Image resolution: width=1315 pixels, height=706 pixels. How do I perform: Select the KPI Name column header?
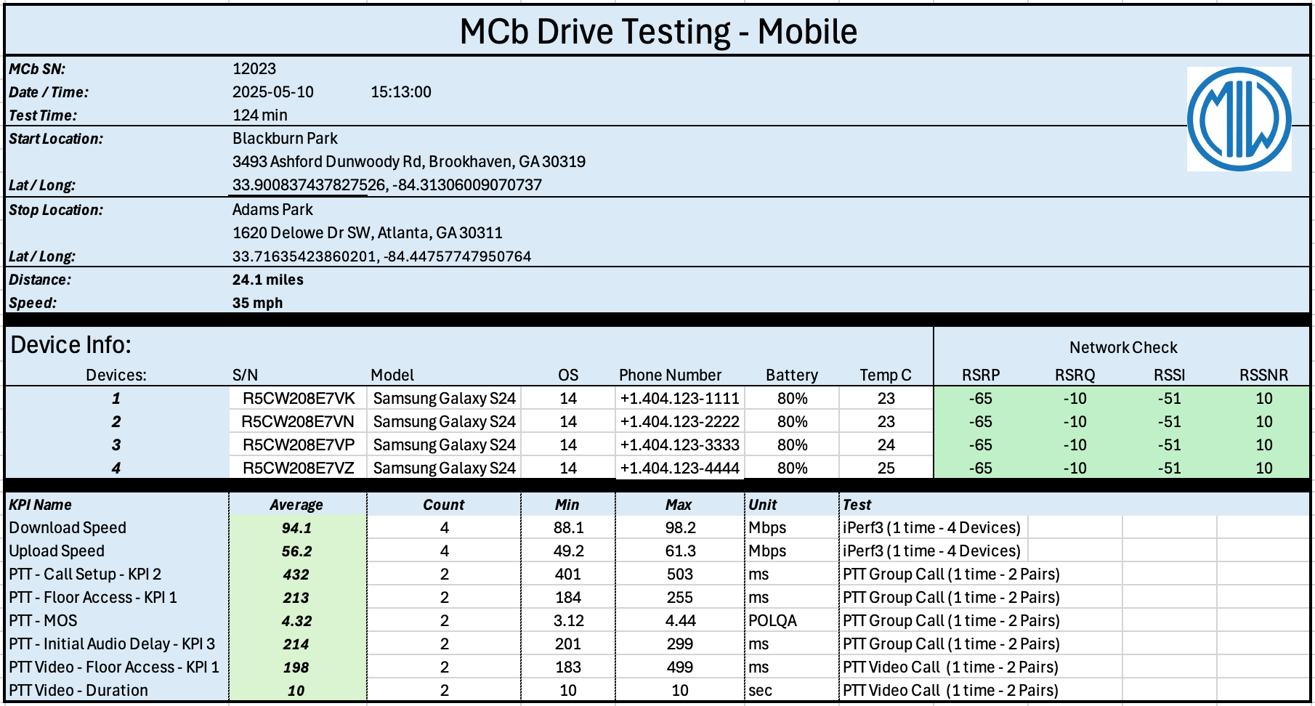point(40,505)
